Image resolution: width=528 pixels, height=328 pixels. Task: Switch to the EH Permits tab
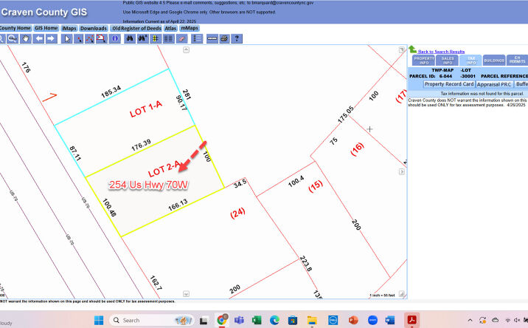517,61
